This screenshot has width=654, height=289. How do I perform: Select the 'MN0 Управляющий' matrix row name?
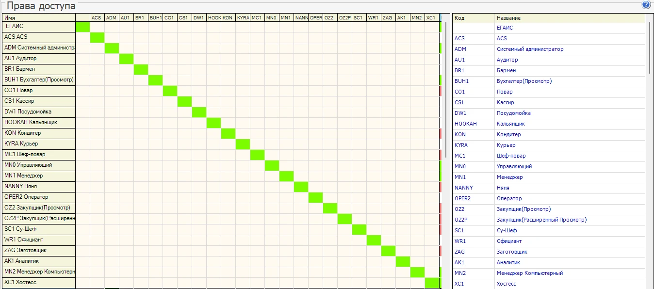pos(39,166)
